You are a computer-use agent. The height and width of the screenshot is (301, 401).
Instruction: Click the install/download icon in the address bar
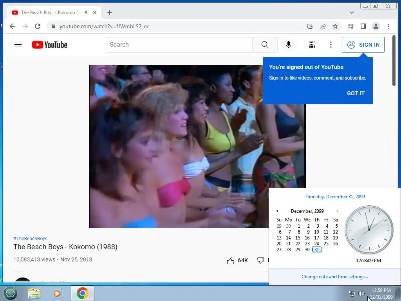coord(310,26)
